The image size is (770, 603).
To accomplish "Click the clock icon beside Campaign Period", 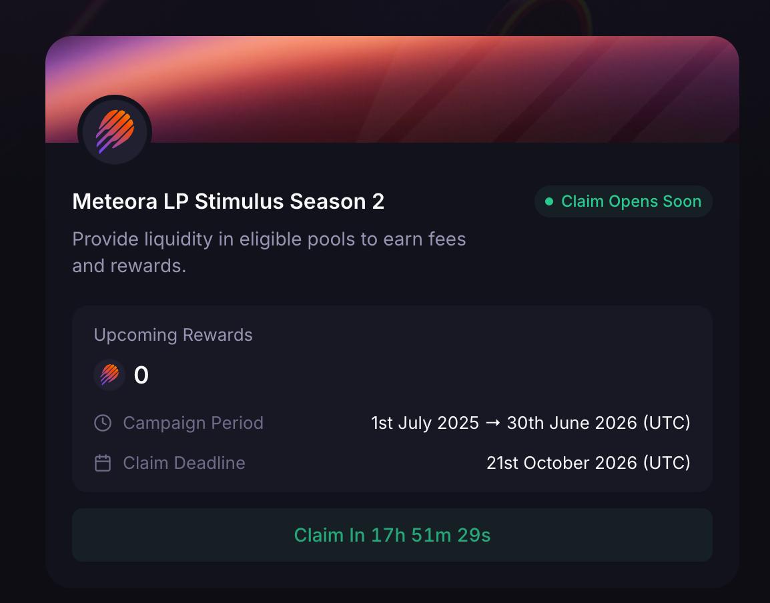I will click(x=103, y=423).
